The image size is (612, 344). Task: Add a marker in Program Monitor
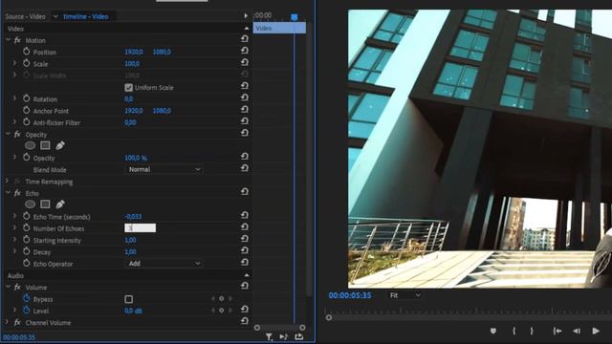pyautogui.click(x=493, y=331)
